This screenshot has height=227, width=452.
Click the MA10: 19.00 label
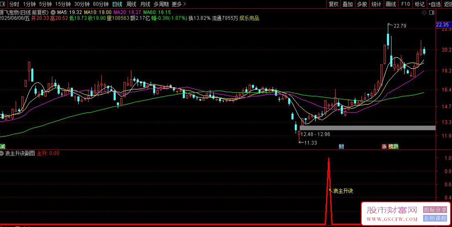click(x=98, y=12)
